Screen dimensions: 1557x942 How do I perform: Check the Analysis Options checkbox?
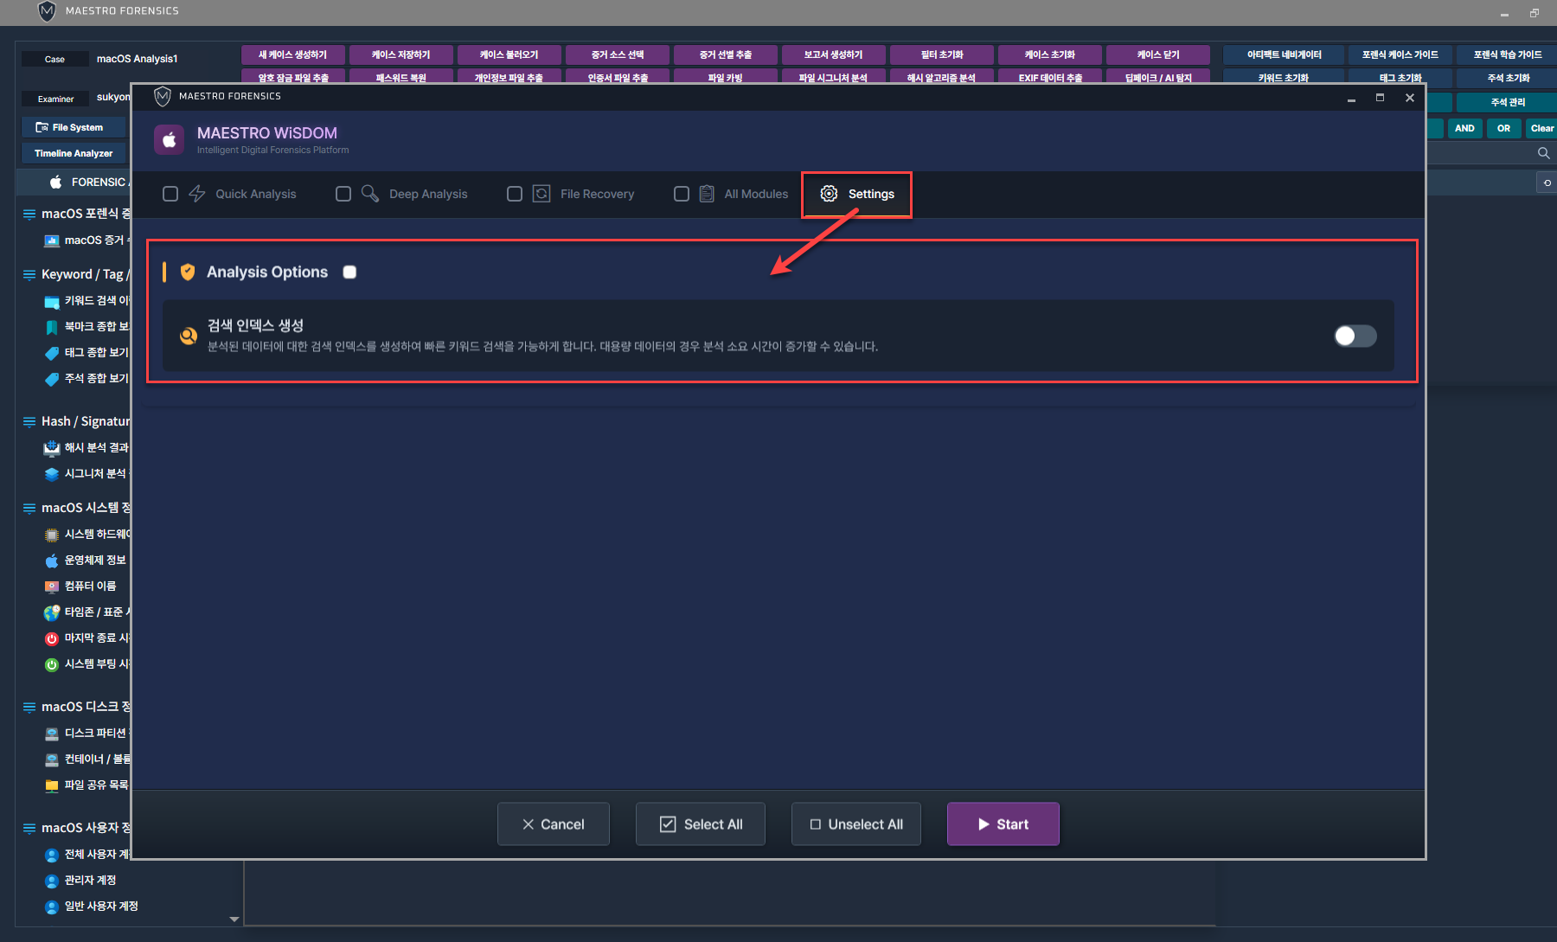tap(349, 272)
